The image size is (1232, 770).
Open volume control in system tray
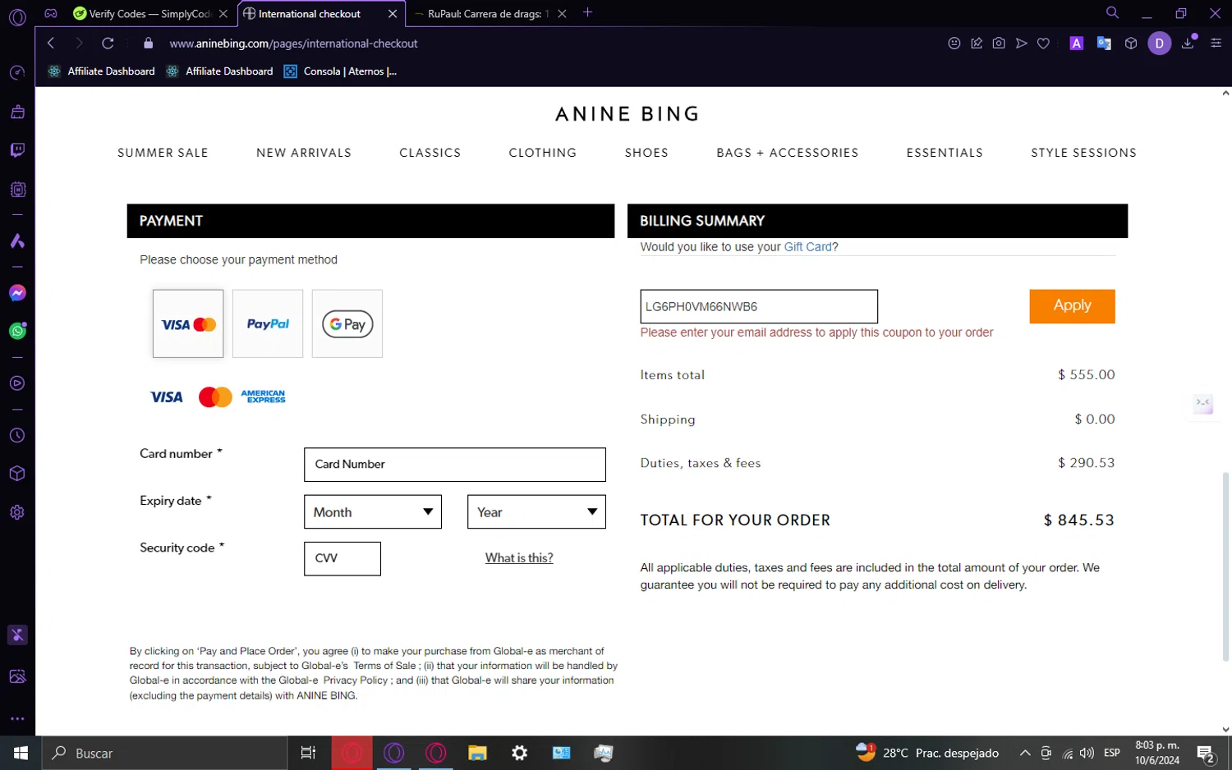tap(1087, 753)
